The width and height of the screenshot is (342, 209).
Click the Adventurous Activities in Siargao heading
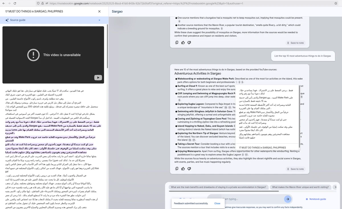click(198, 74)
